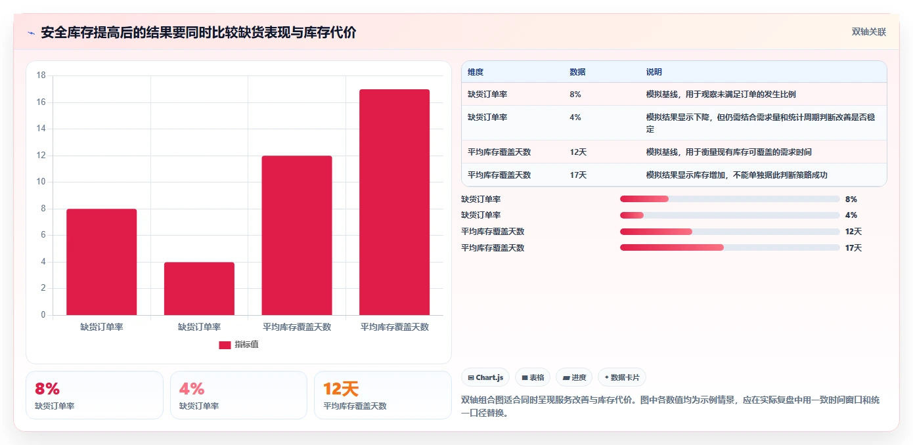913x445 pixels.
Task: Click the 8% value next to progress bar
Action: pos(851,200)
